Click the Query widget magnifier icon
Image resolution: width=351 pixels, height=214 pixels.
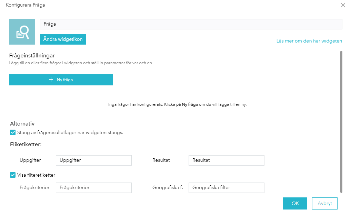(22, 32)
